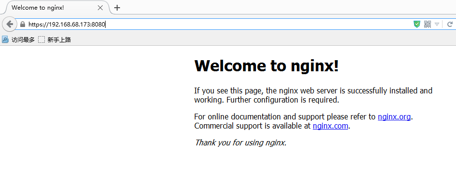Screen dimensions: 456x182
Task: Follow the nginx.org link
Action: pyautogui.click(x=394, y=117)
